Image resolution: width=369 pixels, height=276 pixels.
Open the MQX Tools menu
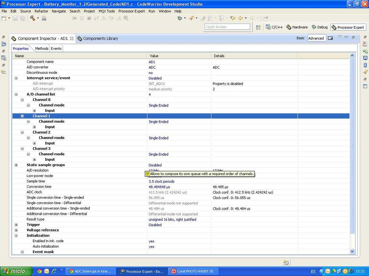tap(107, 11)
